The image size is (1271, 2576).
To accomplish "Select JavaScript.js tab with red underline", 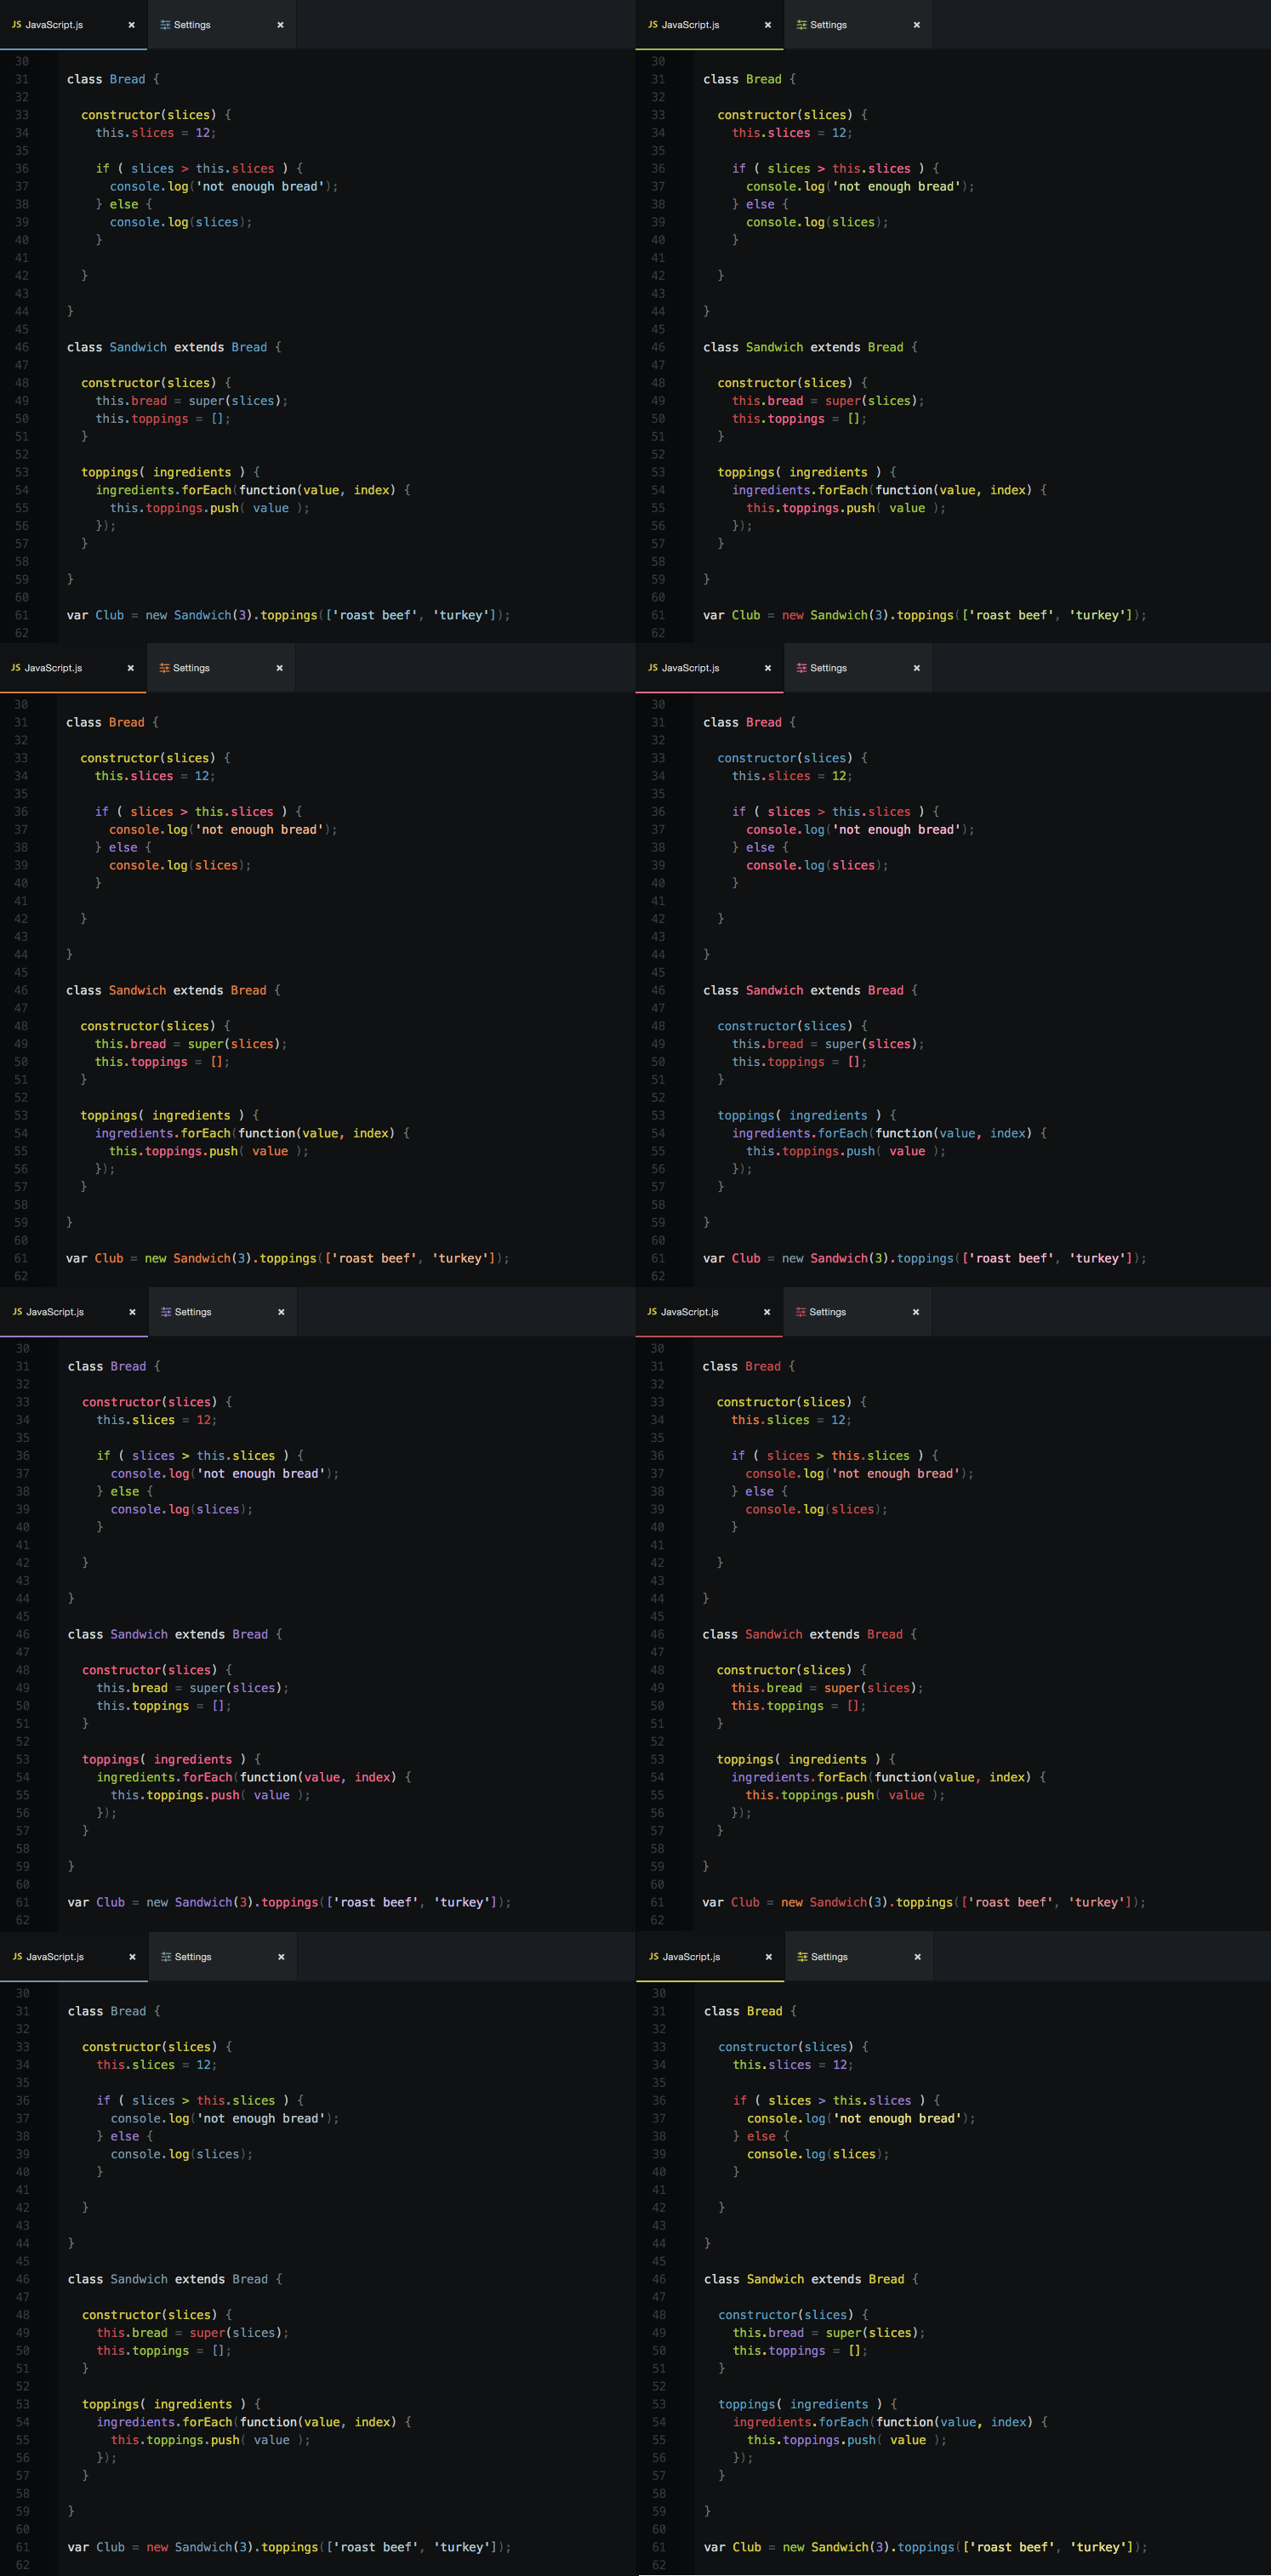I will tap(709, 1312).
